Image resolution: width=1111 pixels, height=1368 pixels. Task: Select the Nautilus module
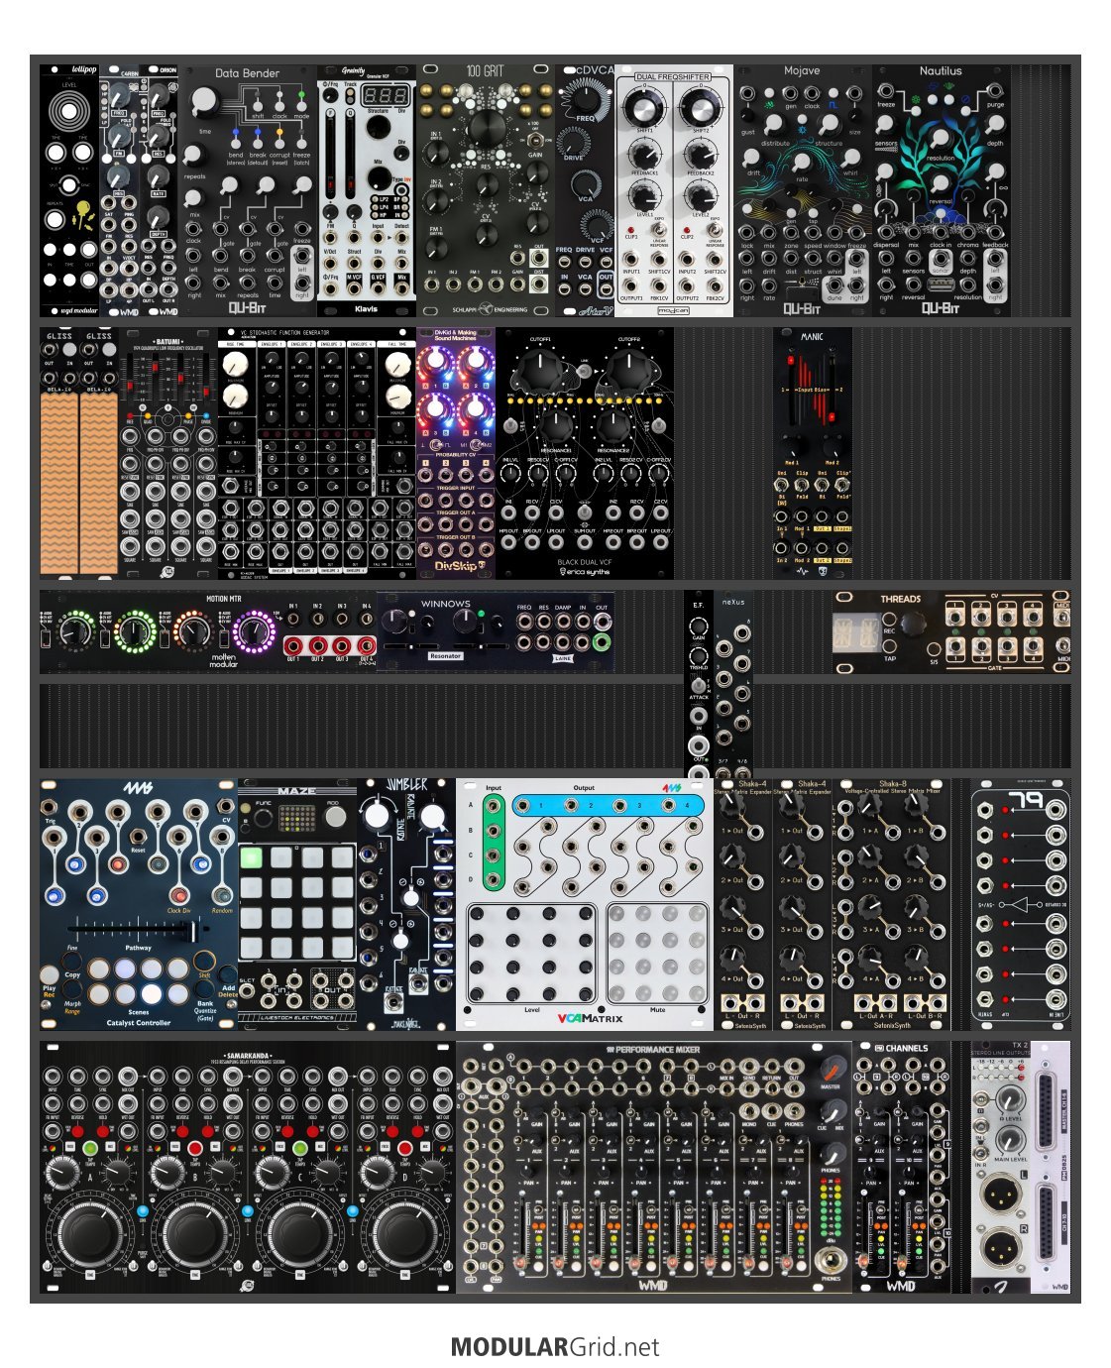click(x=941, y=190)
